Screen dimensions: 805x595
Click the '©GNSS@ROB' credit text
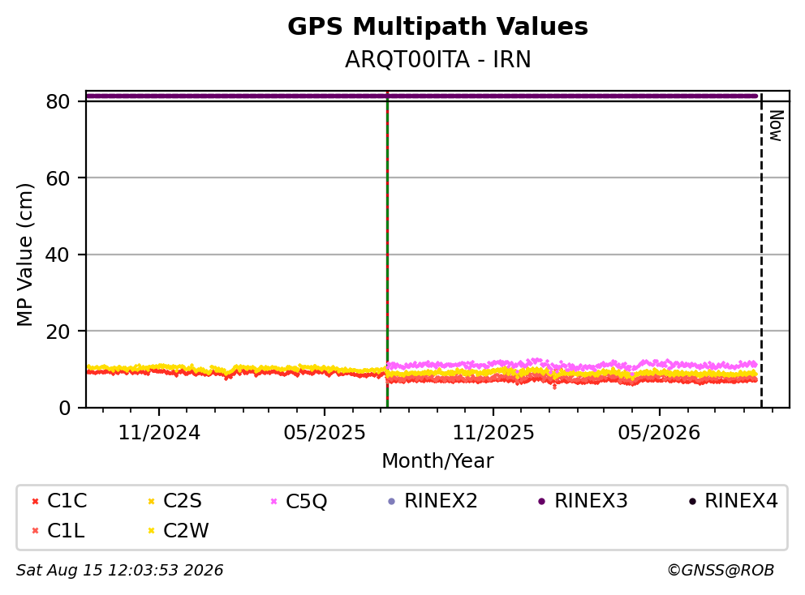tap(721, 570)
